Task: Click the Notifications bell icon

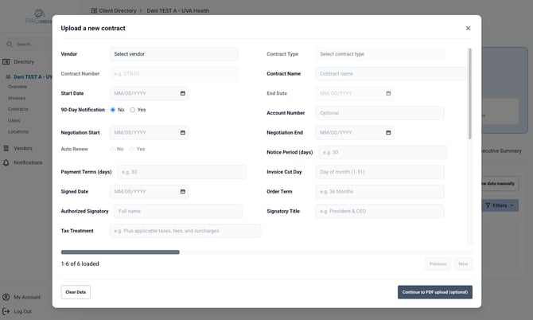Action: tap(6, 162)
